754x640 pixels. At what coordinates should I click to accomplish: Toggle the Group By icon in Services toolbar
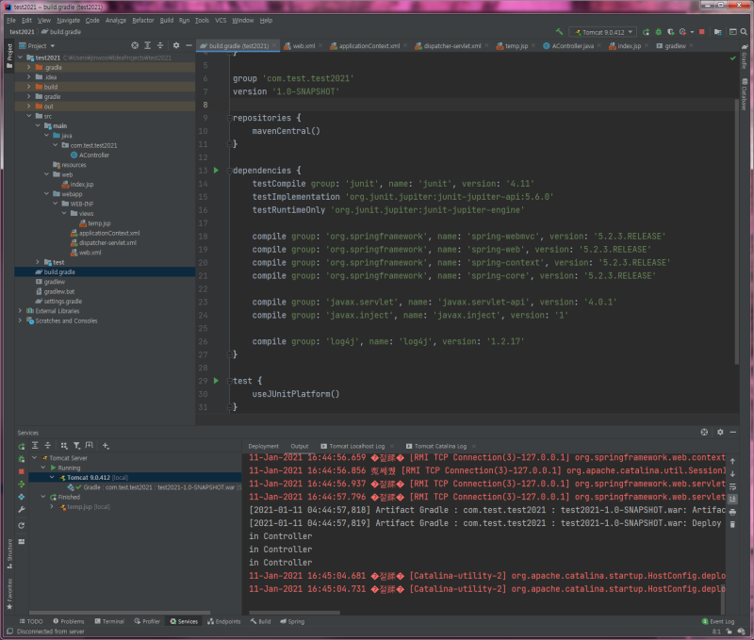(x=64, y=446)
